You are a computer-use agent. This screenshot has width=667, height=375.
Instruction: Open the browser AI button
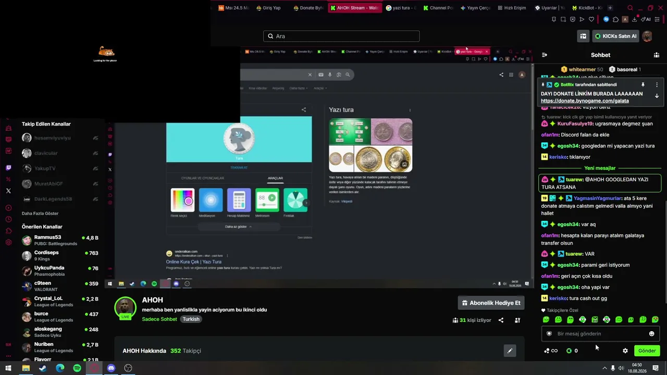pyautogui.click(x=647, y=19)
